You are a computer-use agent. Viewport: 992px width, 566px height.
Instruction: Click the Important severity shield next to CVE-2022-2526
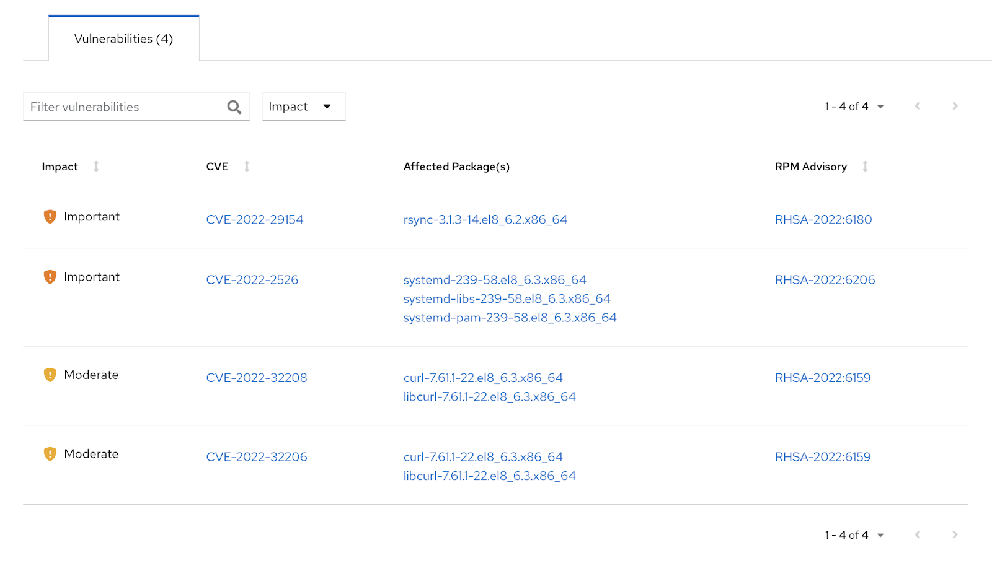tap(50, 277)
